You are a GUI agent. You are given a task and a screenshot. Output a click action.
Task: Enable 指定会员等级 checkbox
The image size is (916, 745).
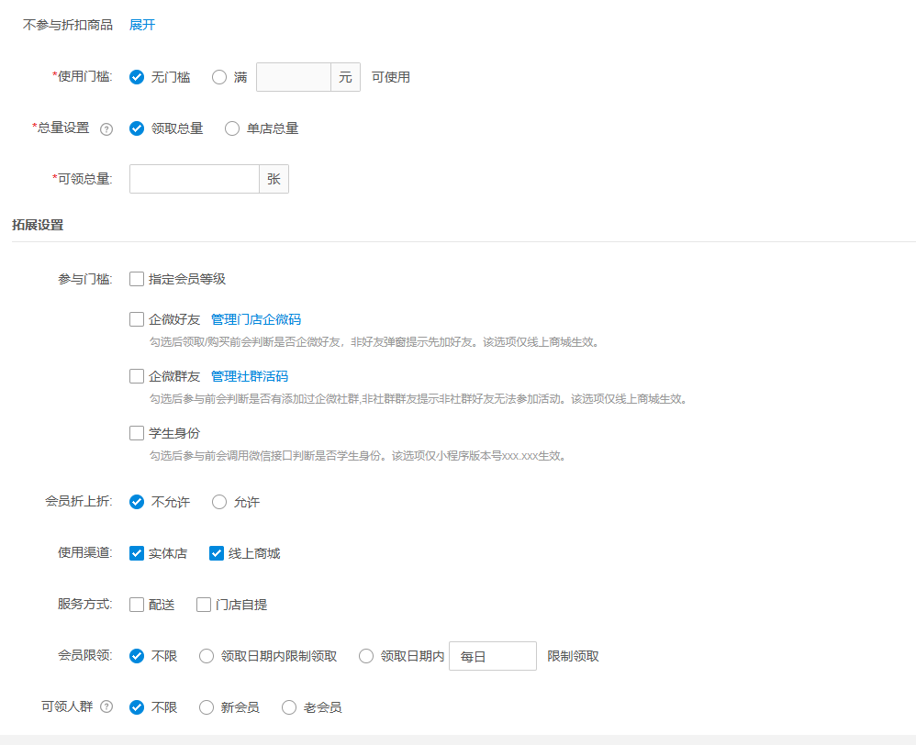pyautogui.click(x=136, y=278)
